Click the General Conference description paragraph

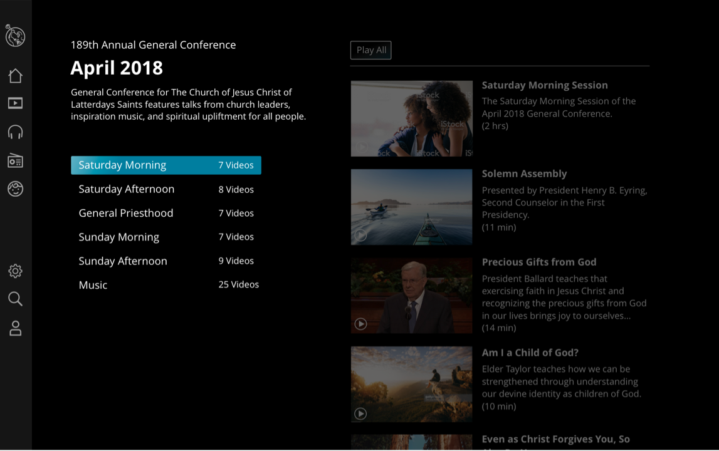(188, 105)
